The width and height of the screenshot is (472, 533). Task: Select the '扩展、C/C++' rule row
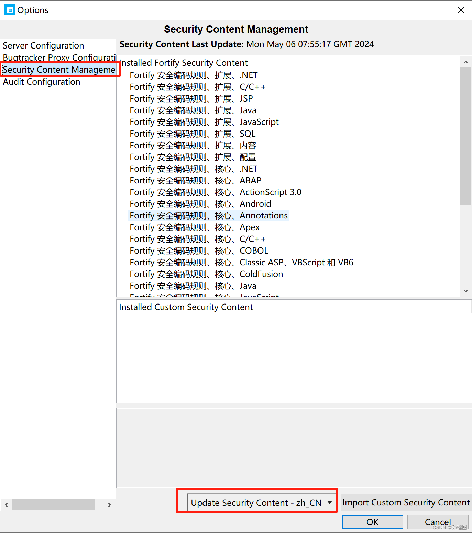point(198,87)
